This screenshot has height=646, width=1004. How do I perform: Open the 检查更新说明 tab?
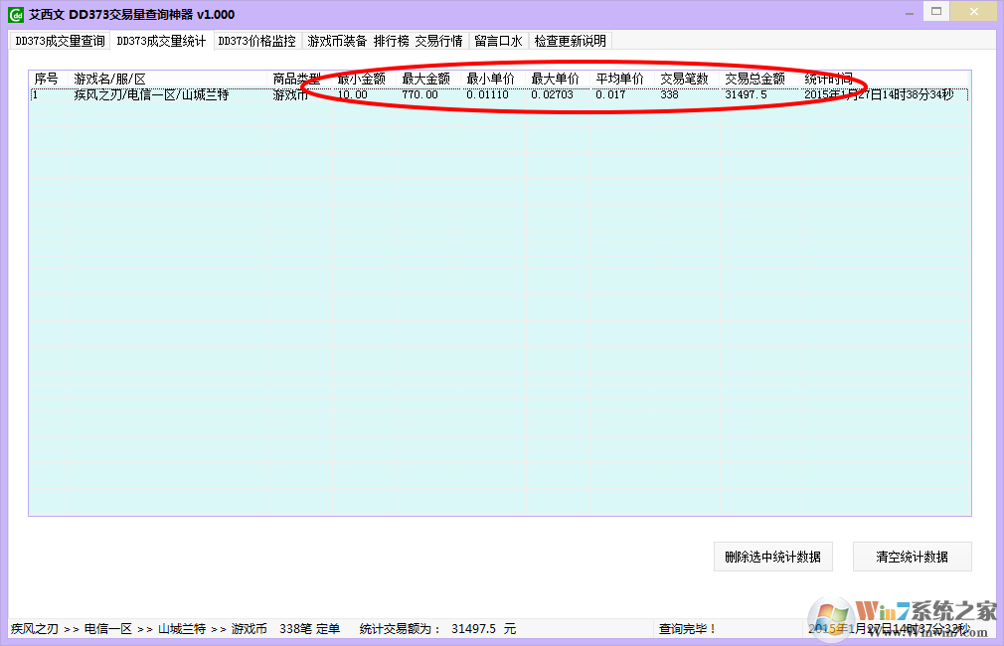569,41
